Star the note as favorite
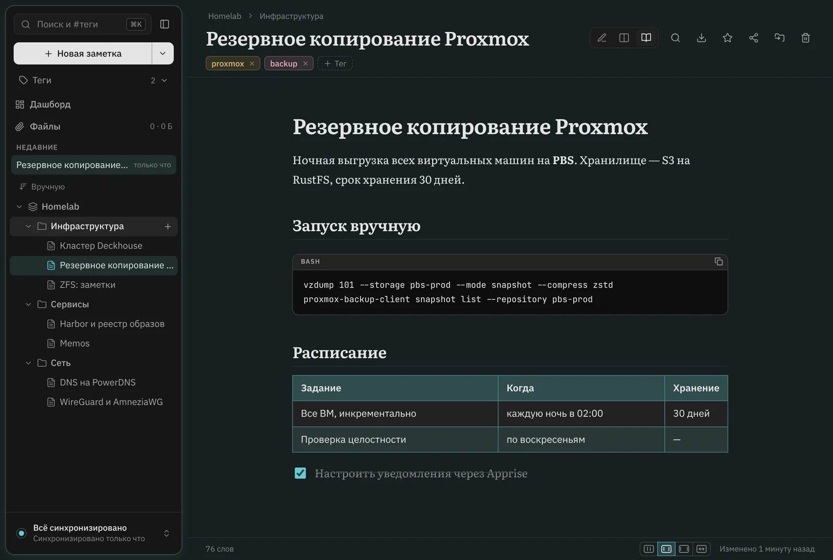 [727, 38]
